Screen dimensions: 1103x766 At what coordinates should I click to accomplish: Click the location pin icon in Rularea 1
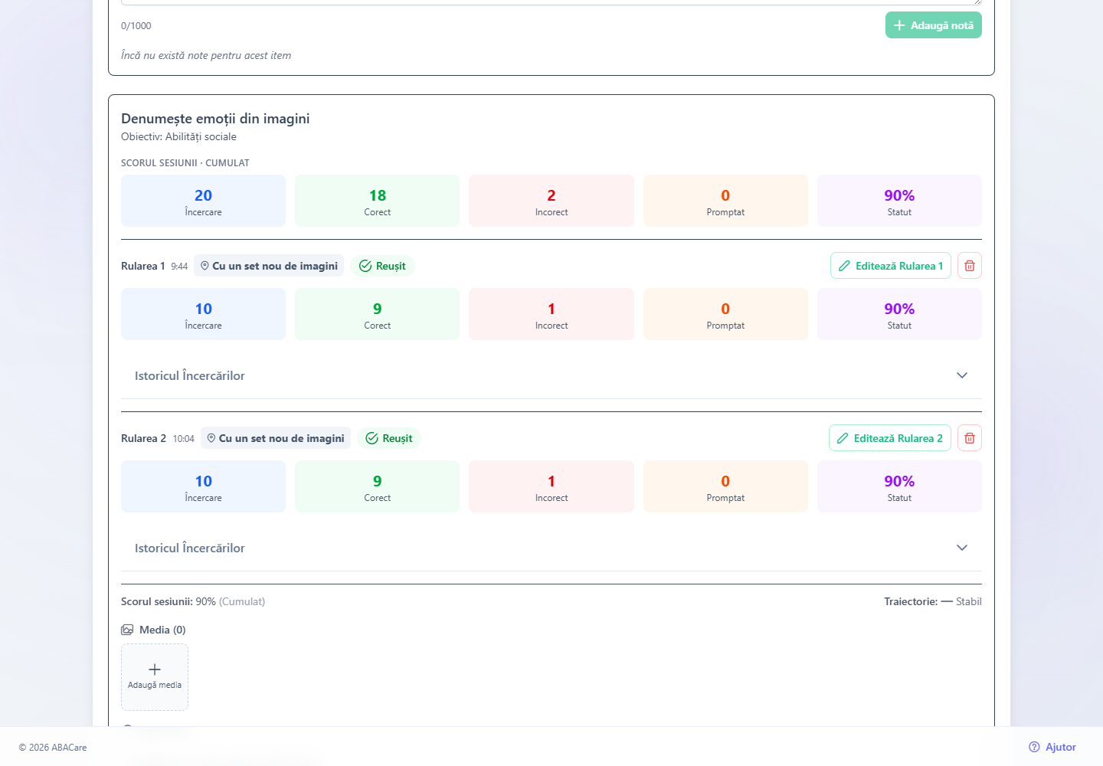(205, 266)
